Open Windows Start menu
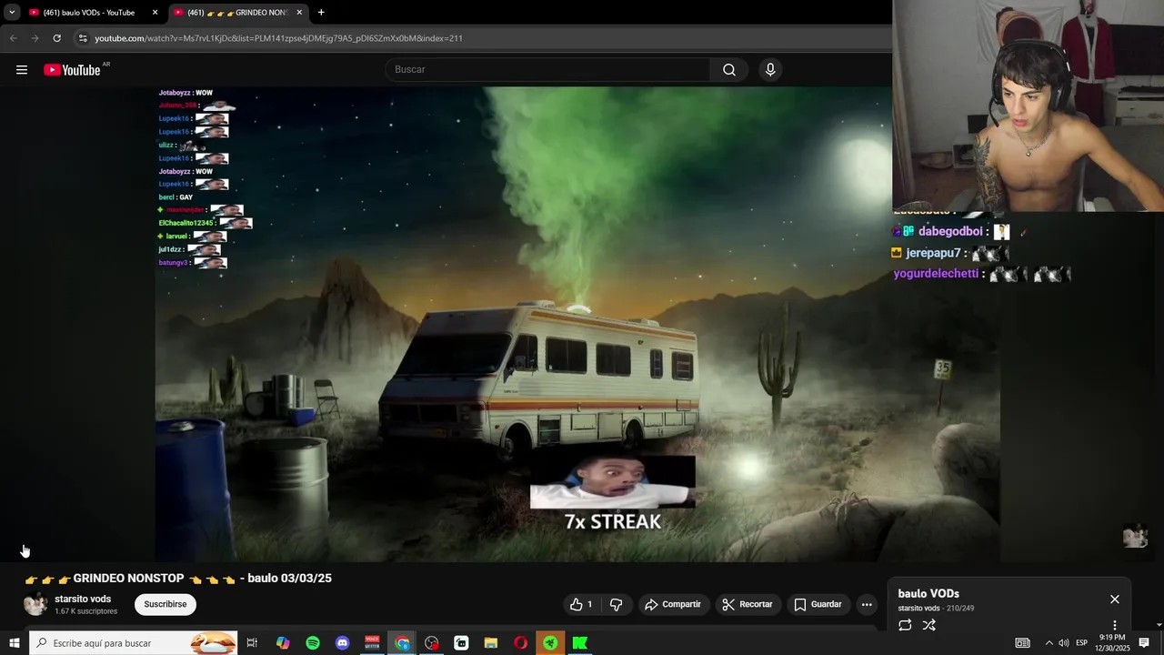Image resolution: width=1164 pixels, height=655 pixels. [x=14, y=643]
